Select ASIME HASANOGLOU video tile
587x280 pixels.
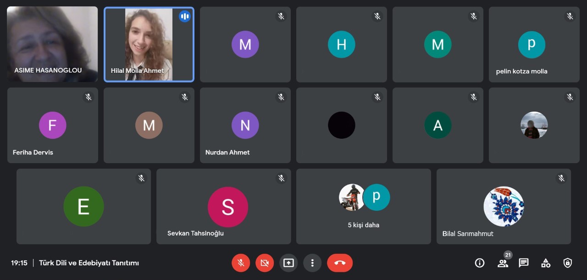(52, 44)
